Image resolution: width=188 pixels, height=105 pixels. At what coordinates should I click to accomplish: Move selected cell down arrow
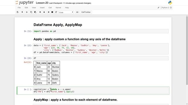click(x=44, y=12)
